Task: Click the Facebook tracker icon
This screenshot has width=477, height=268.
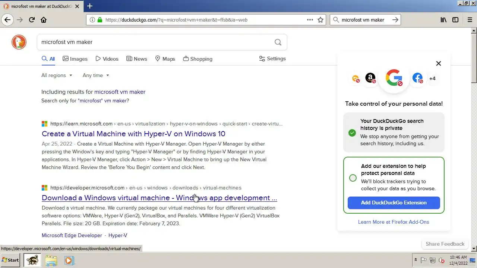Action: point(418,78)
